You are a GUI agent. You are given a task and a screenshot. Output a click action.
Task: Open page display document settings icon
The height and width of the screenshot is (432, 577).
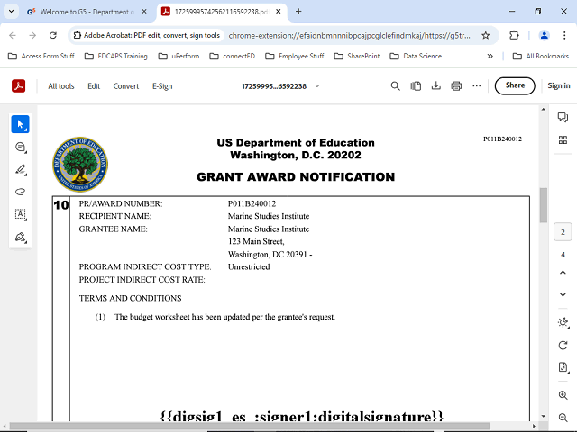(563, 367)
